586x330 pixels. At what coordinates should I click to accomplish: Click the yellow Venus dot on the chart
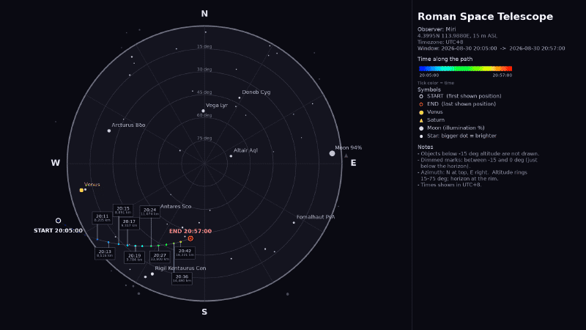(81, 191)
